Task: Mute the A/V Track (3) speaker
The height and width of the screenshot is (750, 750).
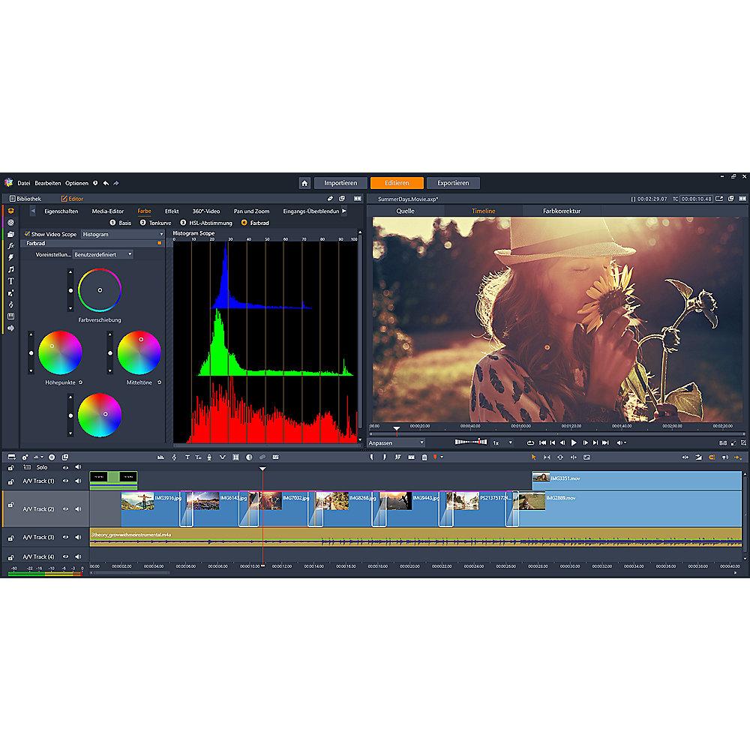Action: [78, 537]
